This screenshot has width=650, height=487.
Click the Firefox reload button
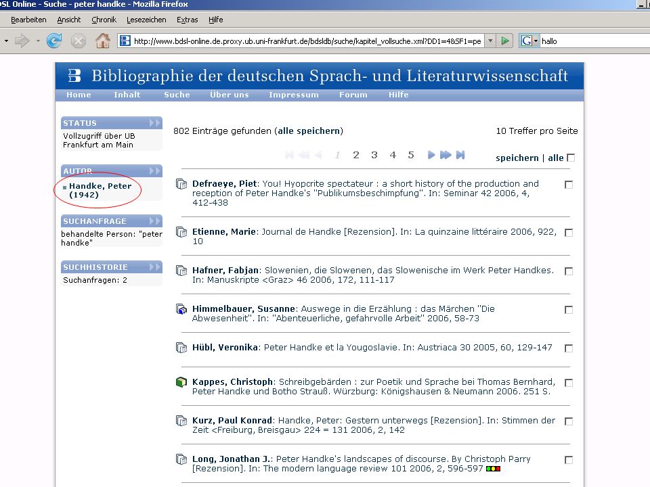[x=54, y=41]
